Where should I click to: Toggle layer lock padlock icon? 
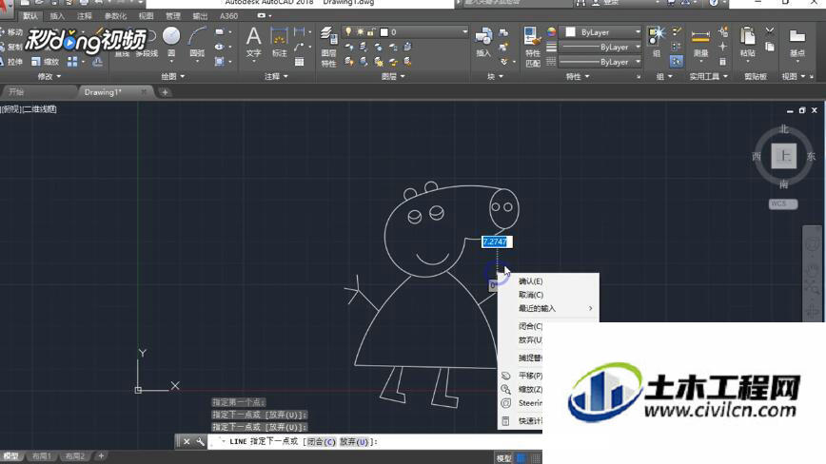(x=371, y=32)
